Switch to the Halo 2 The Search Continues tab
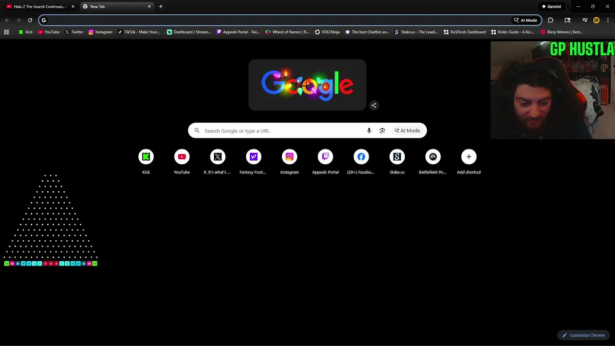The height and width of the screenshot is (346, 615). point(40,7)
